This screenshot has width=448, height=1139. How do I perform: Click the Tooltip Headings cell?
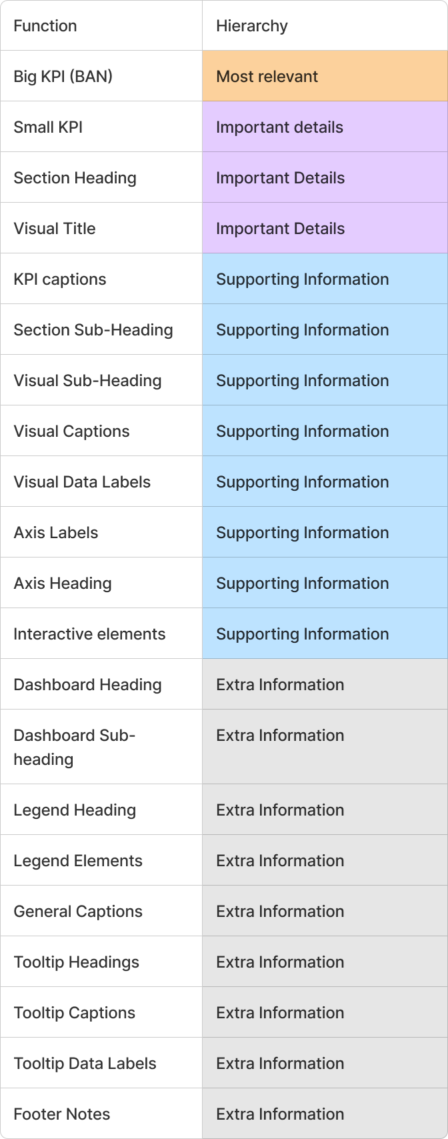pos(101,962)
